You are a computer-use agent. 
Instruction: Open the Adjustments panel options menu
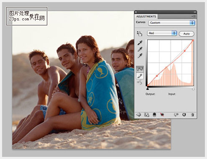coord(194,16)
